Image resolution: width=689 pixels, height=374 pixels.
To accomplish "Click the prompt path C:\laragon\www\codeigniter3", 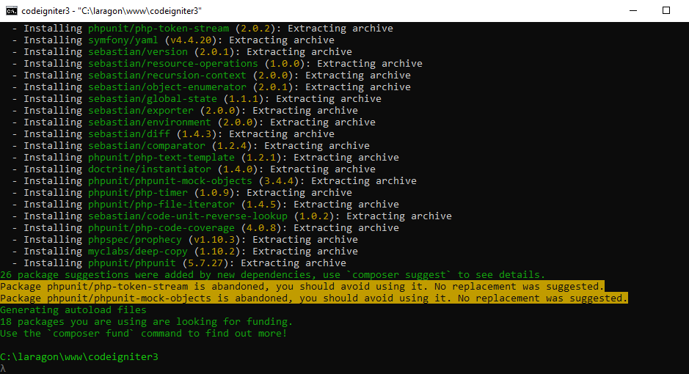I will point(79,357).
